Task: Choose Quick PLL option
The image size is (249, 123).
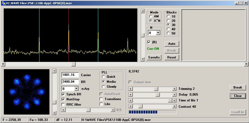Action: coord(103,77)
